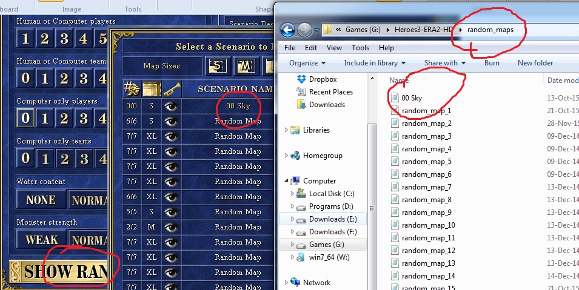579x290 pixels.
Task: Select 1 under Computer only teams
Action: (x=45, y=158)
